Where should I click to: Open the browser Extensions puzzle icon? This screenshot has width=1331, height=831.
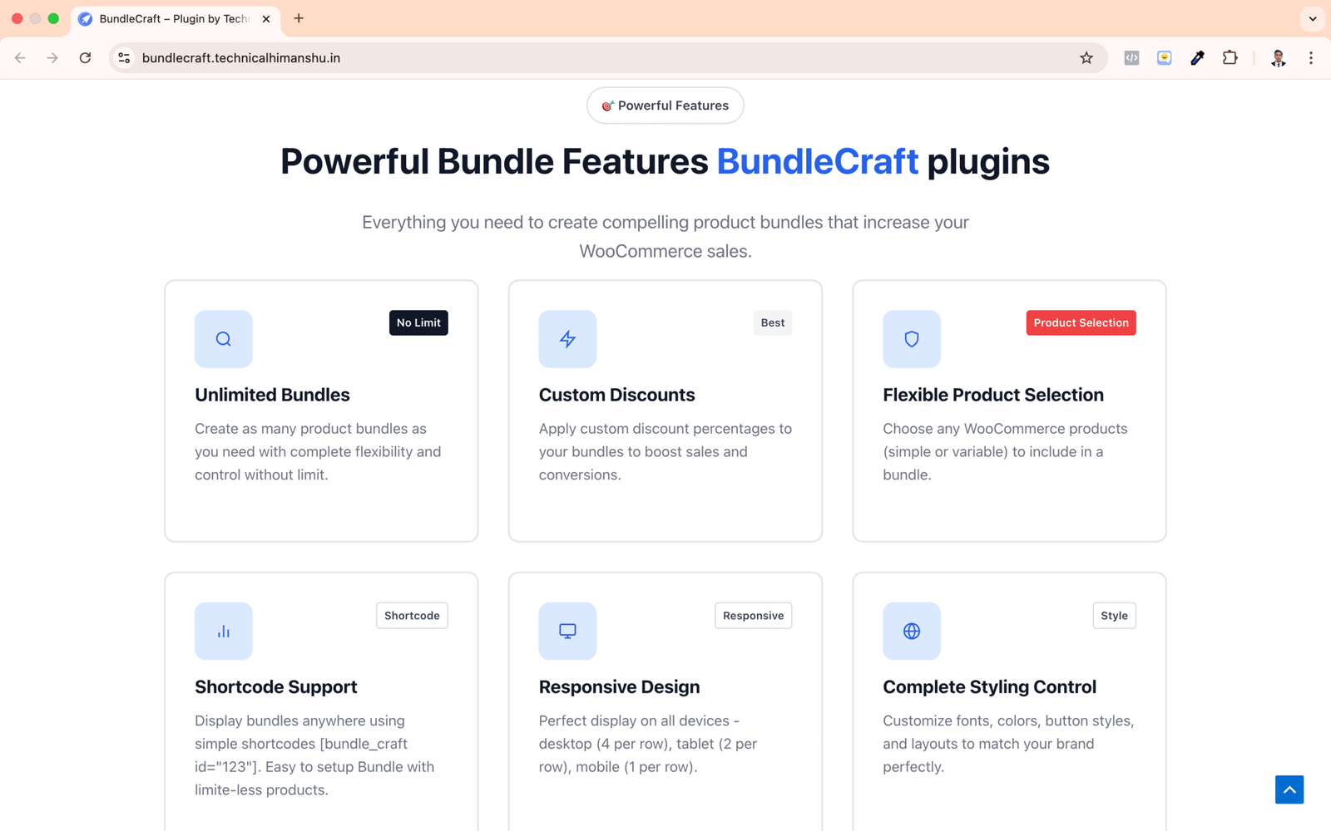[1230, 58]
